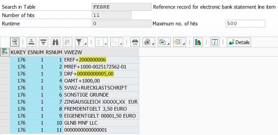This screenshot has height=135, width=278.
Task: Open the Export dropdown button
Action: pos(164,42)
